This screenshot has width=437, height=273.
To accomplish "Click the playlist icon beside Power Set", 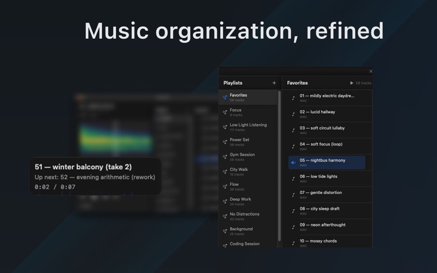I will [225, 142].
